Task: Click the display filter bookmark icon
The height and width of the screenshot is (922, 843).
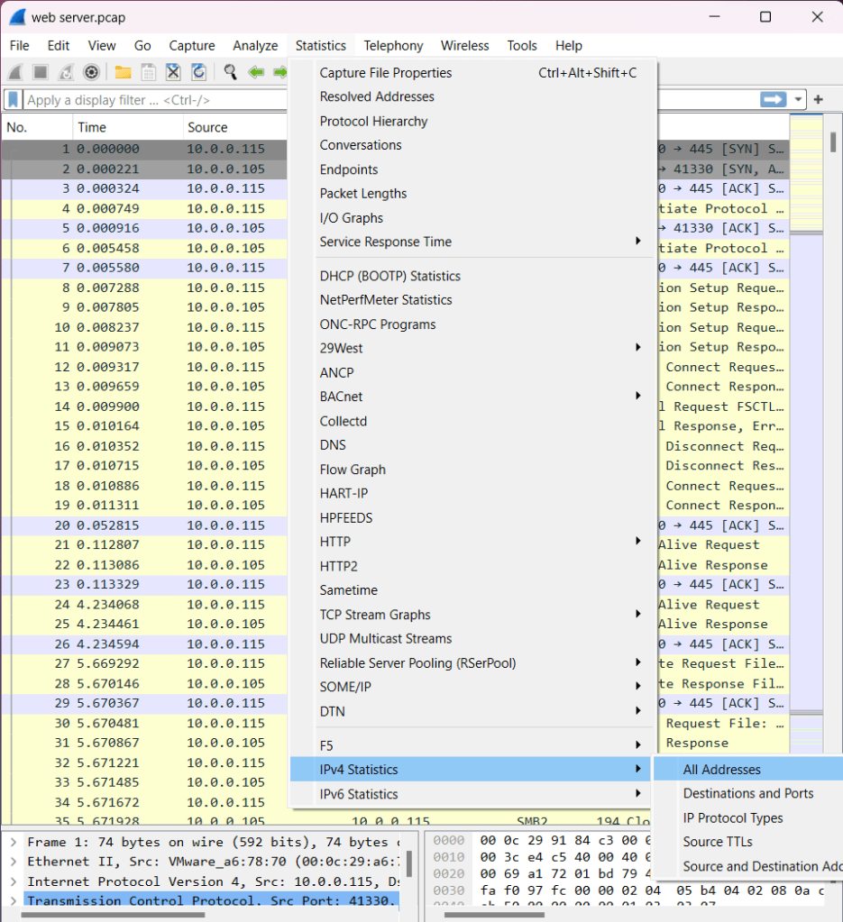Action: [x=14, y=100]
